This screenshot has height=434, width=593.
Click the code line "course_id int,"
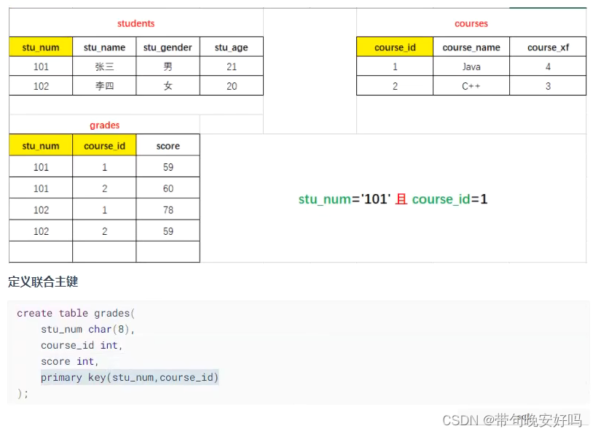[82, 345]
